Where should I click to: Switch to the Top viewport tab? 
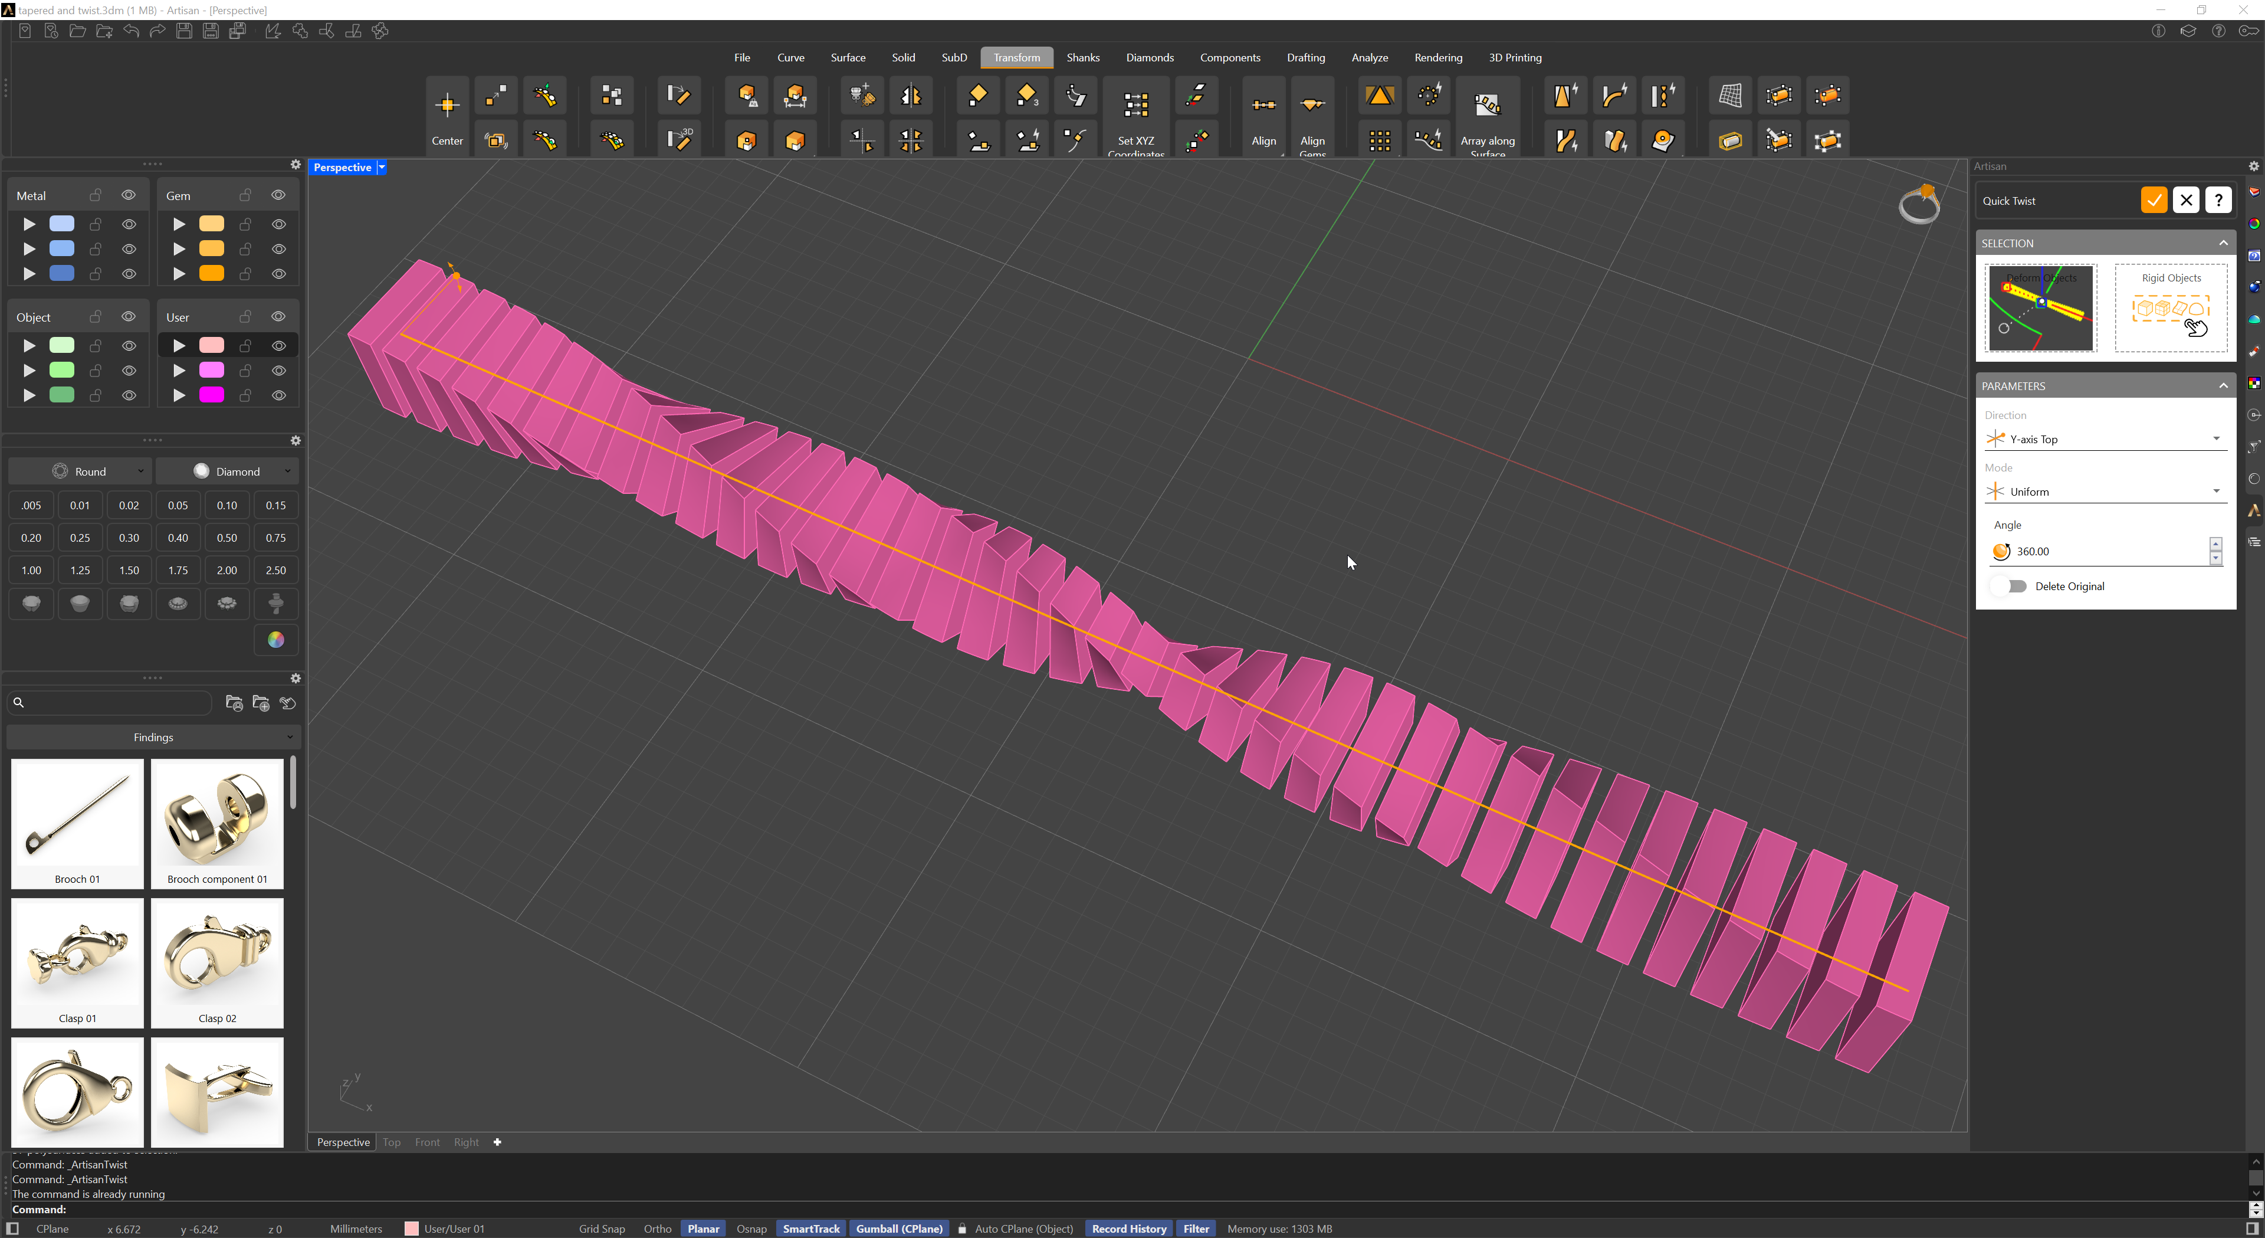click(391, 1142)
